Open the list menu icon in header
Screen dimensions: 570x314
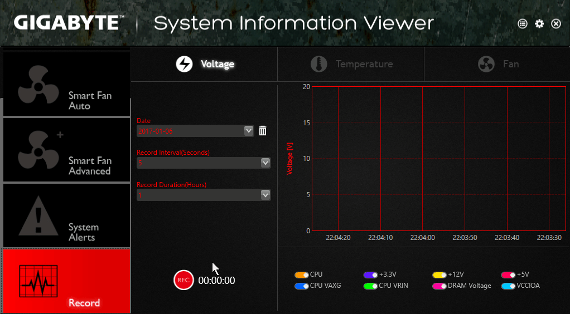[523, 24]
